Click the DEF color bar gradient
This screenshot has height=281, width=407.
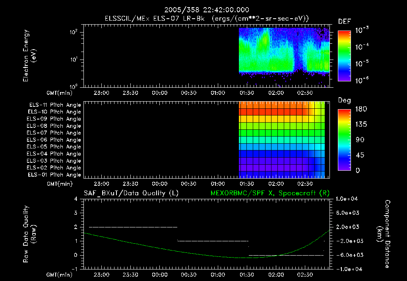tap(344, 56)
